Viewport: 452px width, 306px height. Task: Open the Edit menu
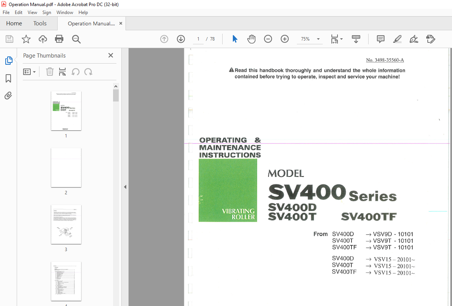[x=19, y=12]
